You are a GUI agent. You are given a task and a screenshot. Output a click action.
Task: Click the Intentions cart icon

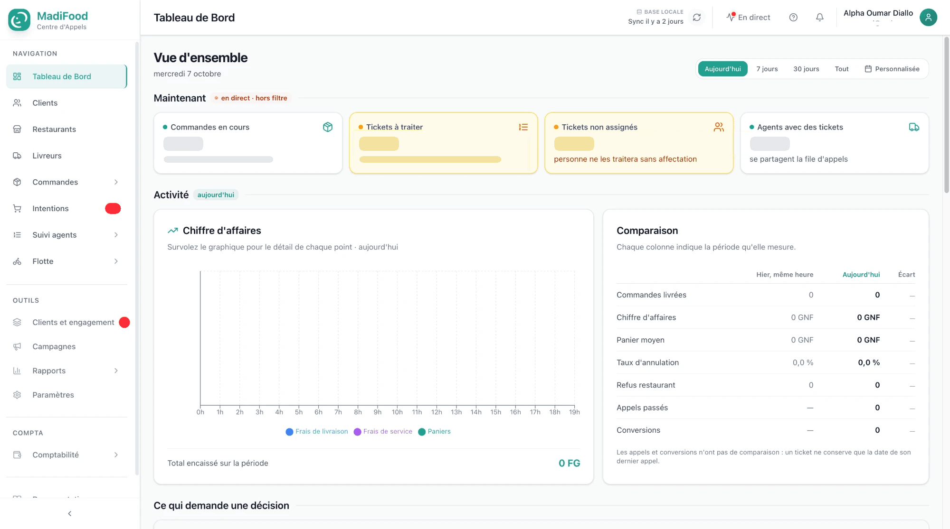coord(17,209)
